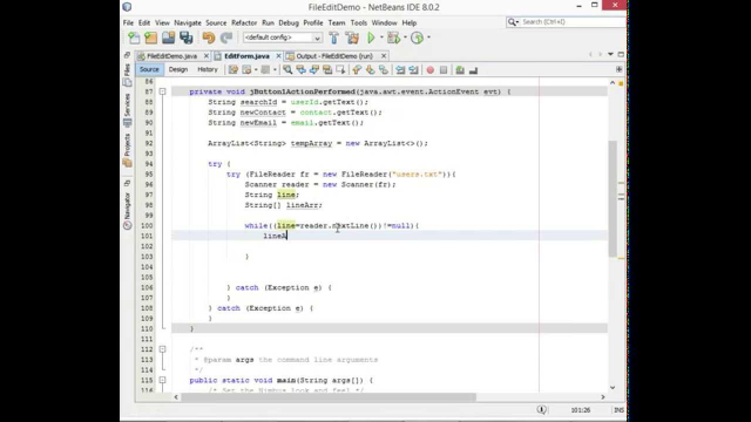Open the Projects side panel
This screenshot has width=751, height=422.
[127, 150]
